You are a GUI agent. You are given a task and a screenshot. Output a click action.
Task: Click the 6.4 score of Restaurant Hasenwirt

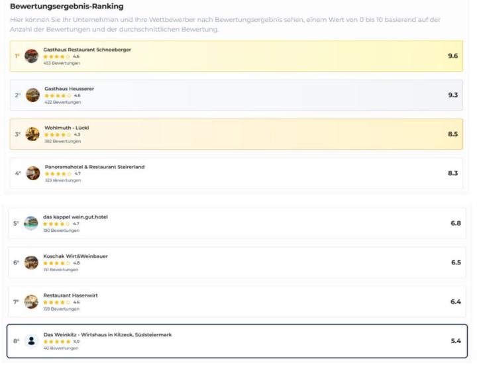click(x=456, y=301)
